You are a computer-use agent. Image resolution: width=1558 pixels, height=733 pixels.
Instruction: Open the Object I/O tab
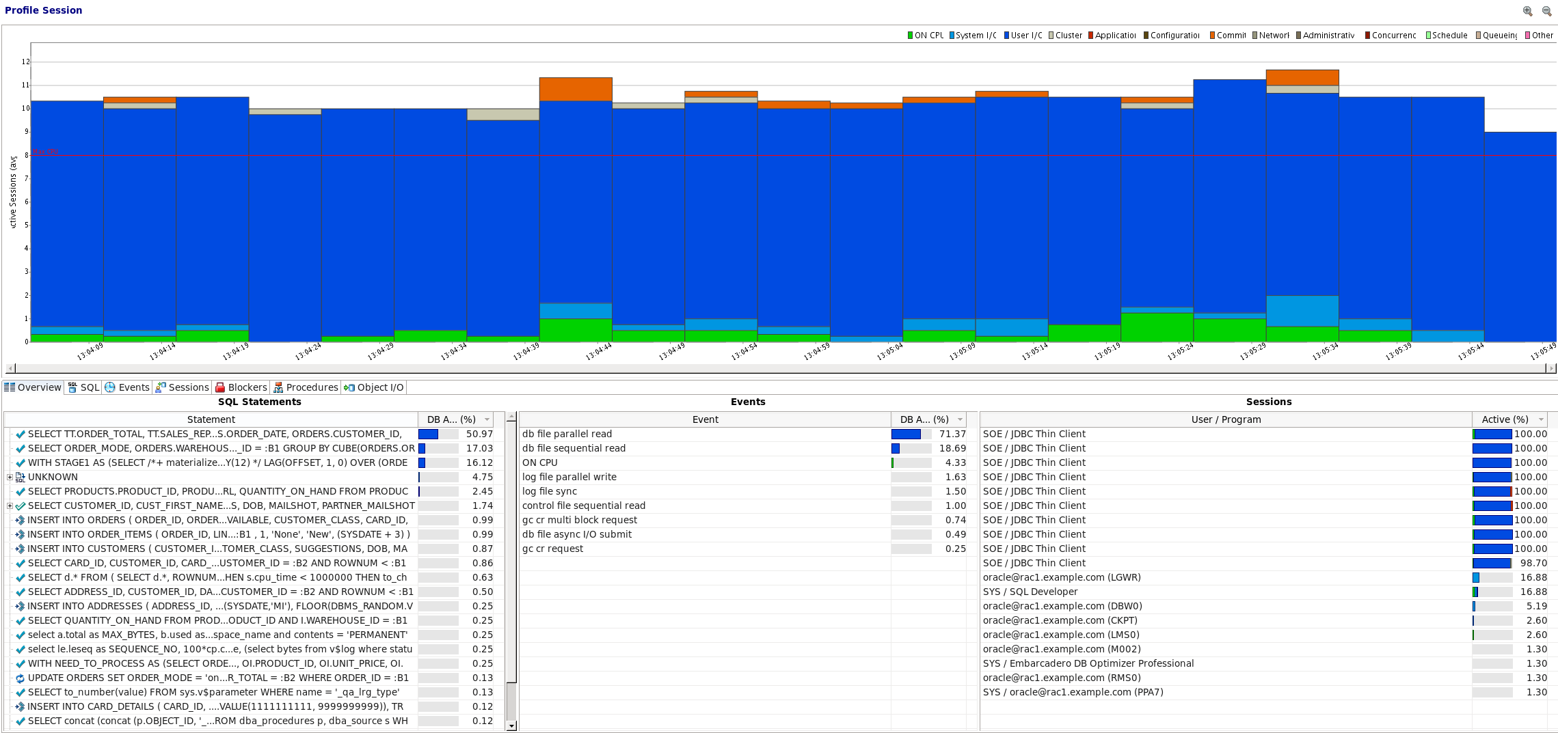(374, 387)
